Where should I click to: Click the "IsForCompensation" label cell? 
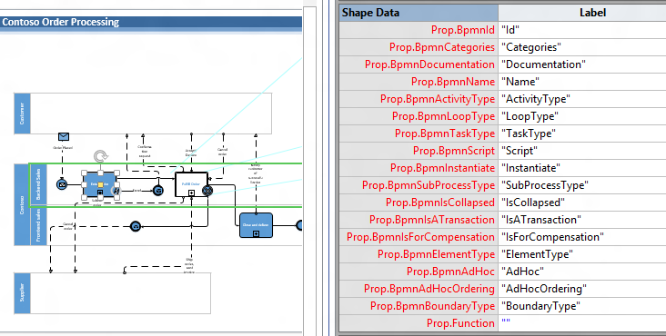pyautogui.click(x=582, y=237)
